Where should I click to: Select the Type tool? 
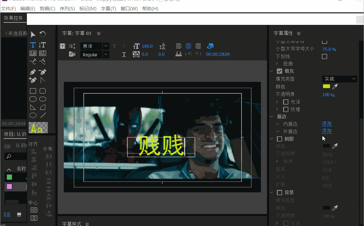tap(33, 45)
